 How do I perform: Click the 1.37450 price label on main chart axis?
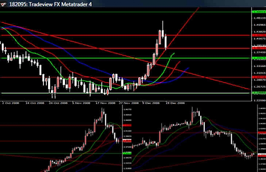(260, 53)
